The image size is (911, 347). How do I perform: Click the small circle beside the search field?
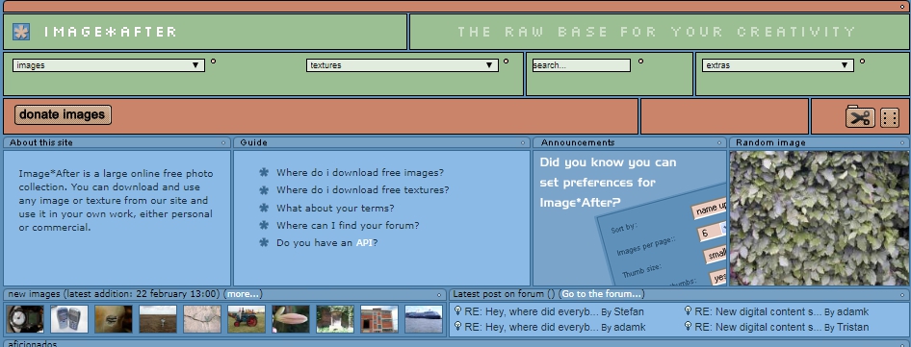640,61
